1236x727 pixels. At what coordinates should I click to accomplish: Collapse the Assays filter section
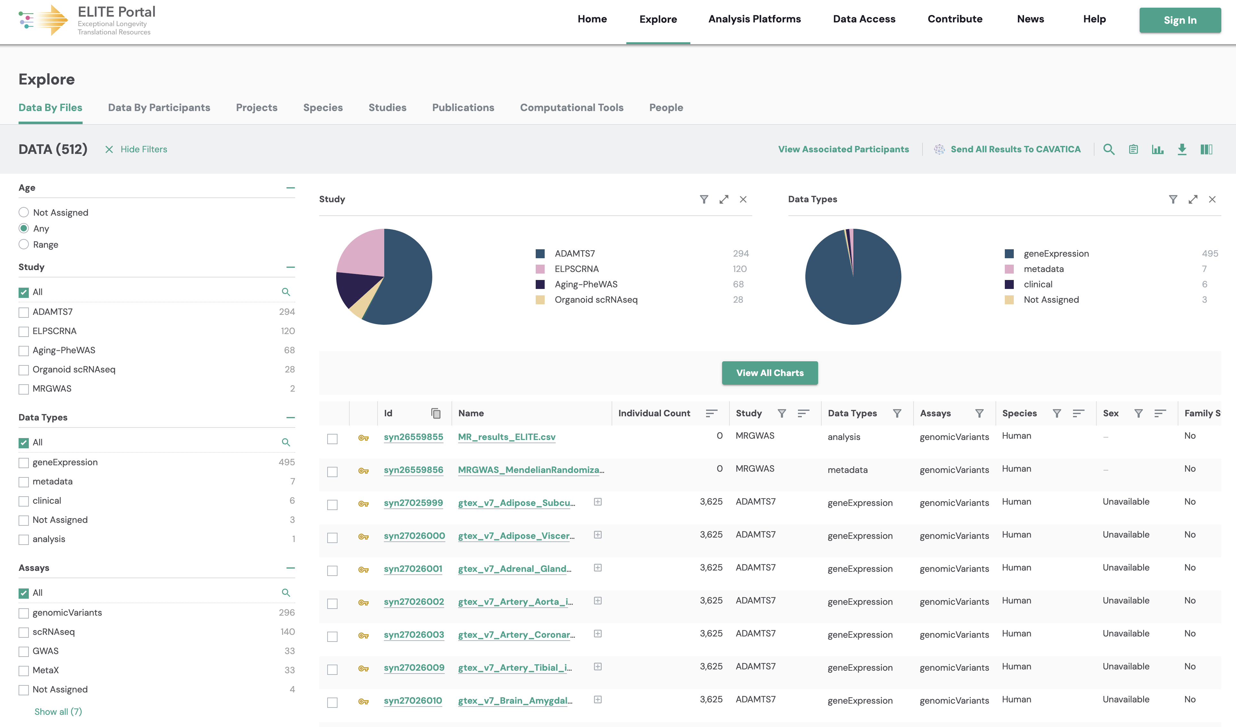290,568
